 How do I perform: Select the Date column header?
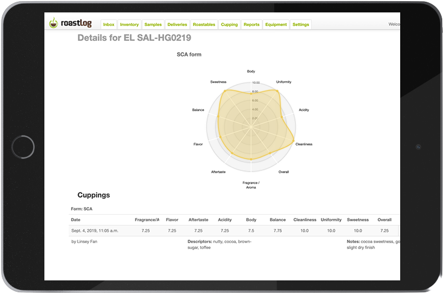[x=76, y=219]
